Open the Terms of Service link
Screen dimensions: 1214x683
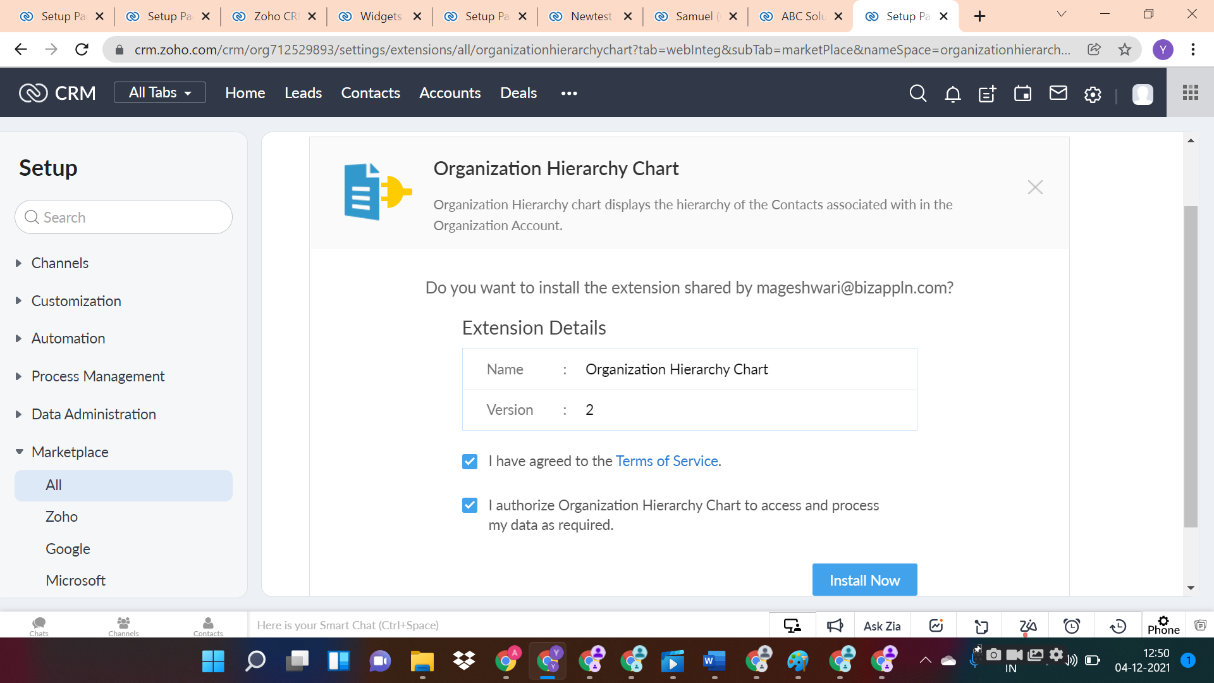point(666,461)
